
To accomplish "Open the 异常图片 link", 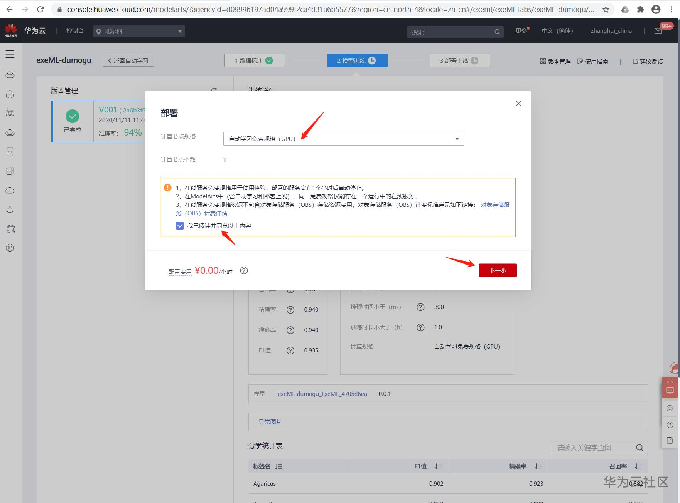I will 270,422.
